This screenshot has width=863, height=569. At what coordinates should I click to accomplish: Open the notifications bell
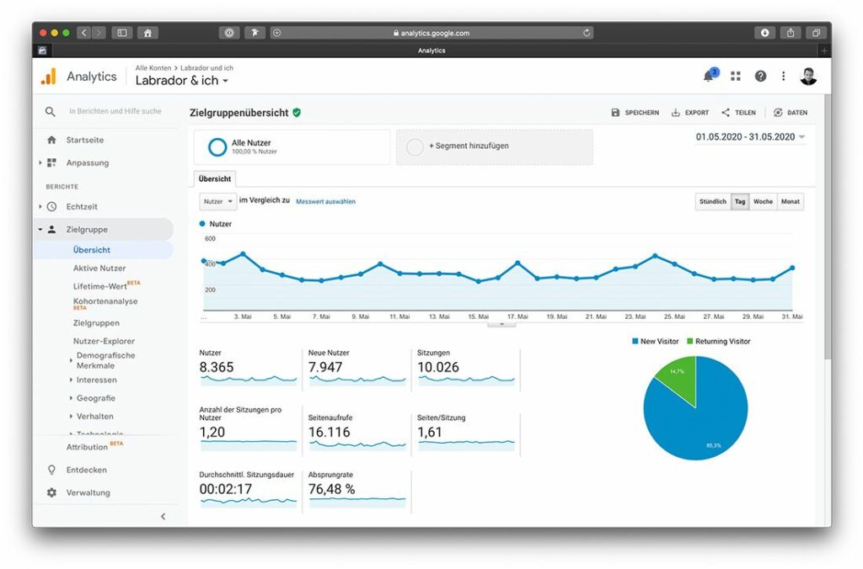coord(709,76)
